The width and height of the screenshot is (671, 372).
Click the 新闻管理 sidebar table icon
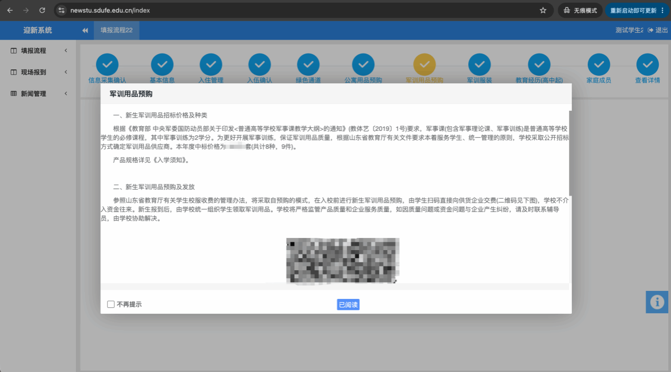[14, 93]
